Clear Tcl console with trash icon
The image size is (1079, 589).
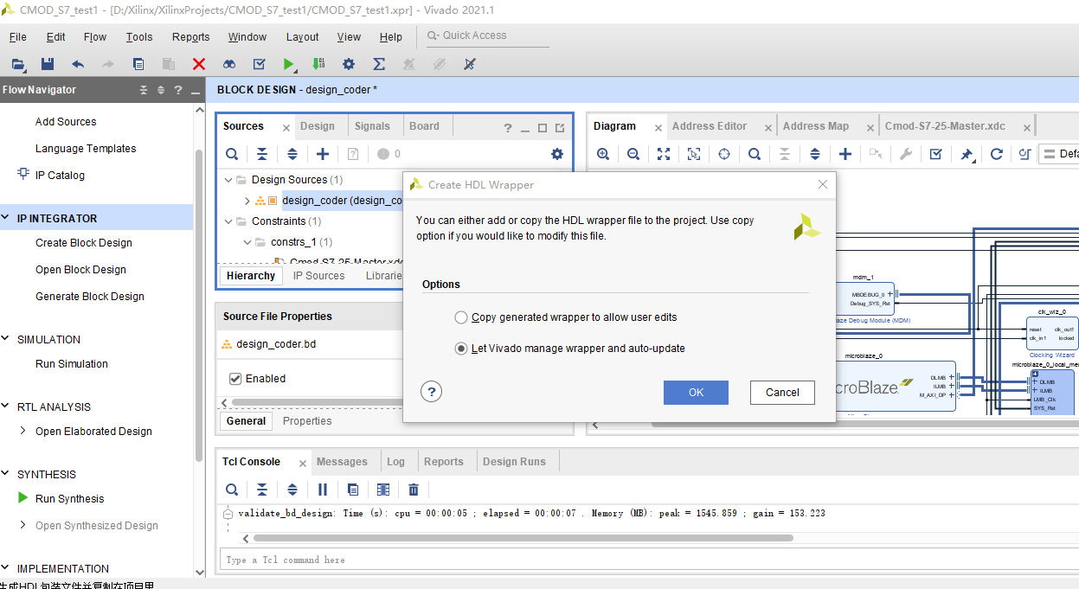point(414,490)
